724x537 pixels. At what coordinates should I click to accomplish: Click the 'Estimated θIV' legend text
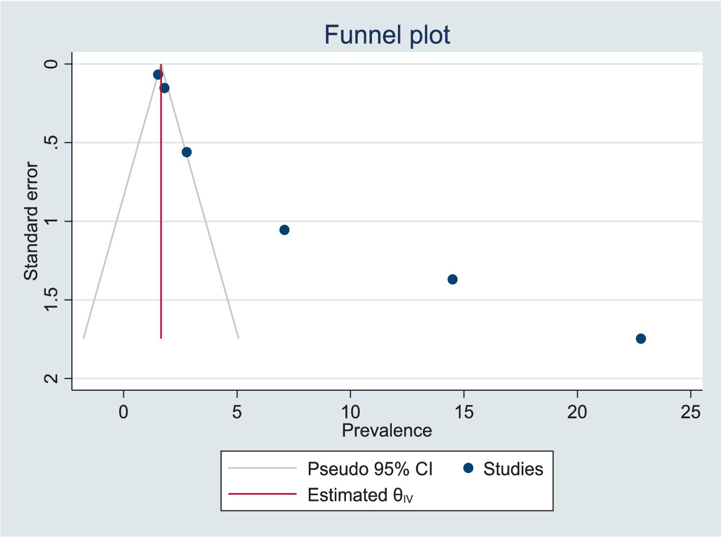tap(360, 495)
